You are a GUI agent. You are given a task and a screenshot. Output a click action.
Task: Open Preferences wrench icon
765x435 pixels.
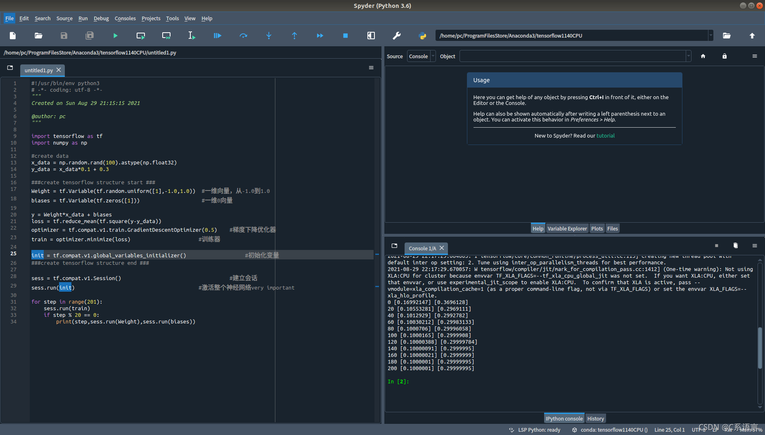point(397,36)
